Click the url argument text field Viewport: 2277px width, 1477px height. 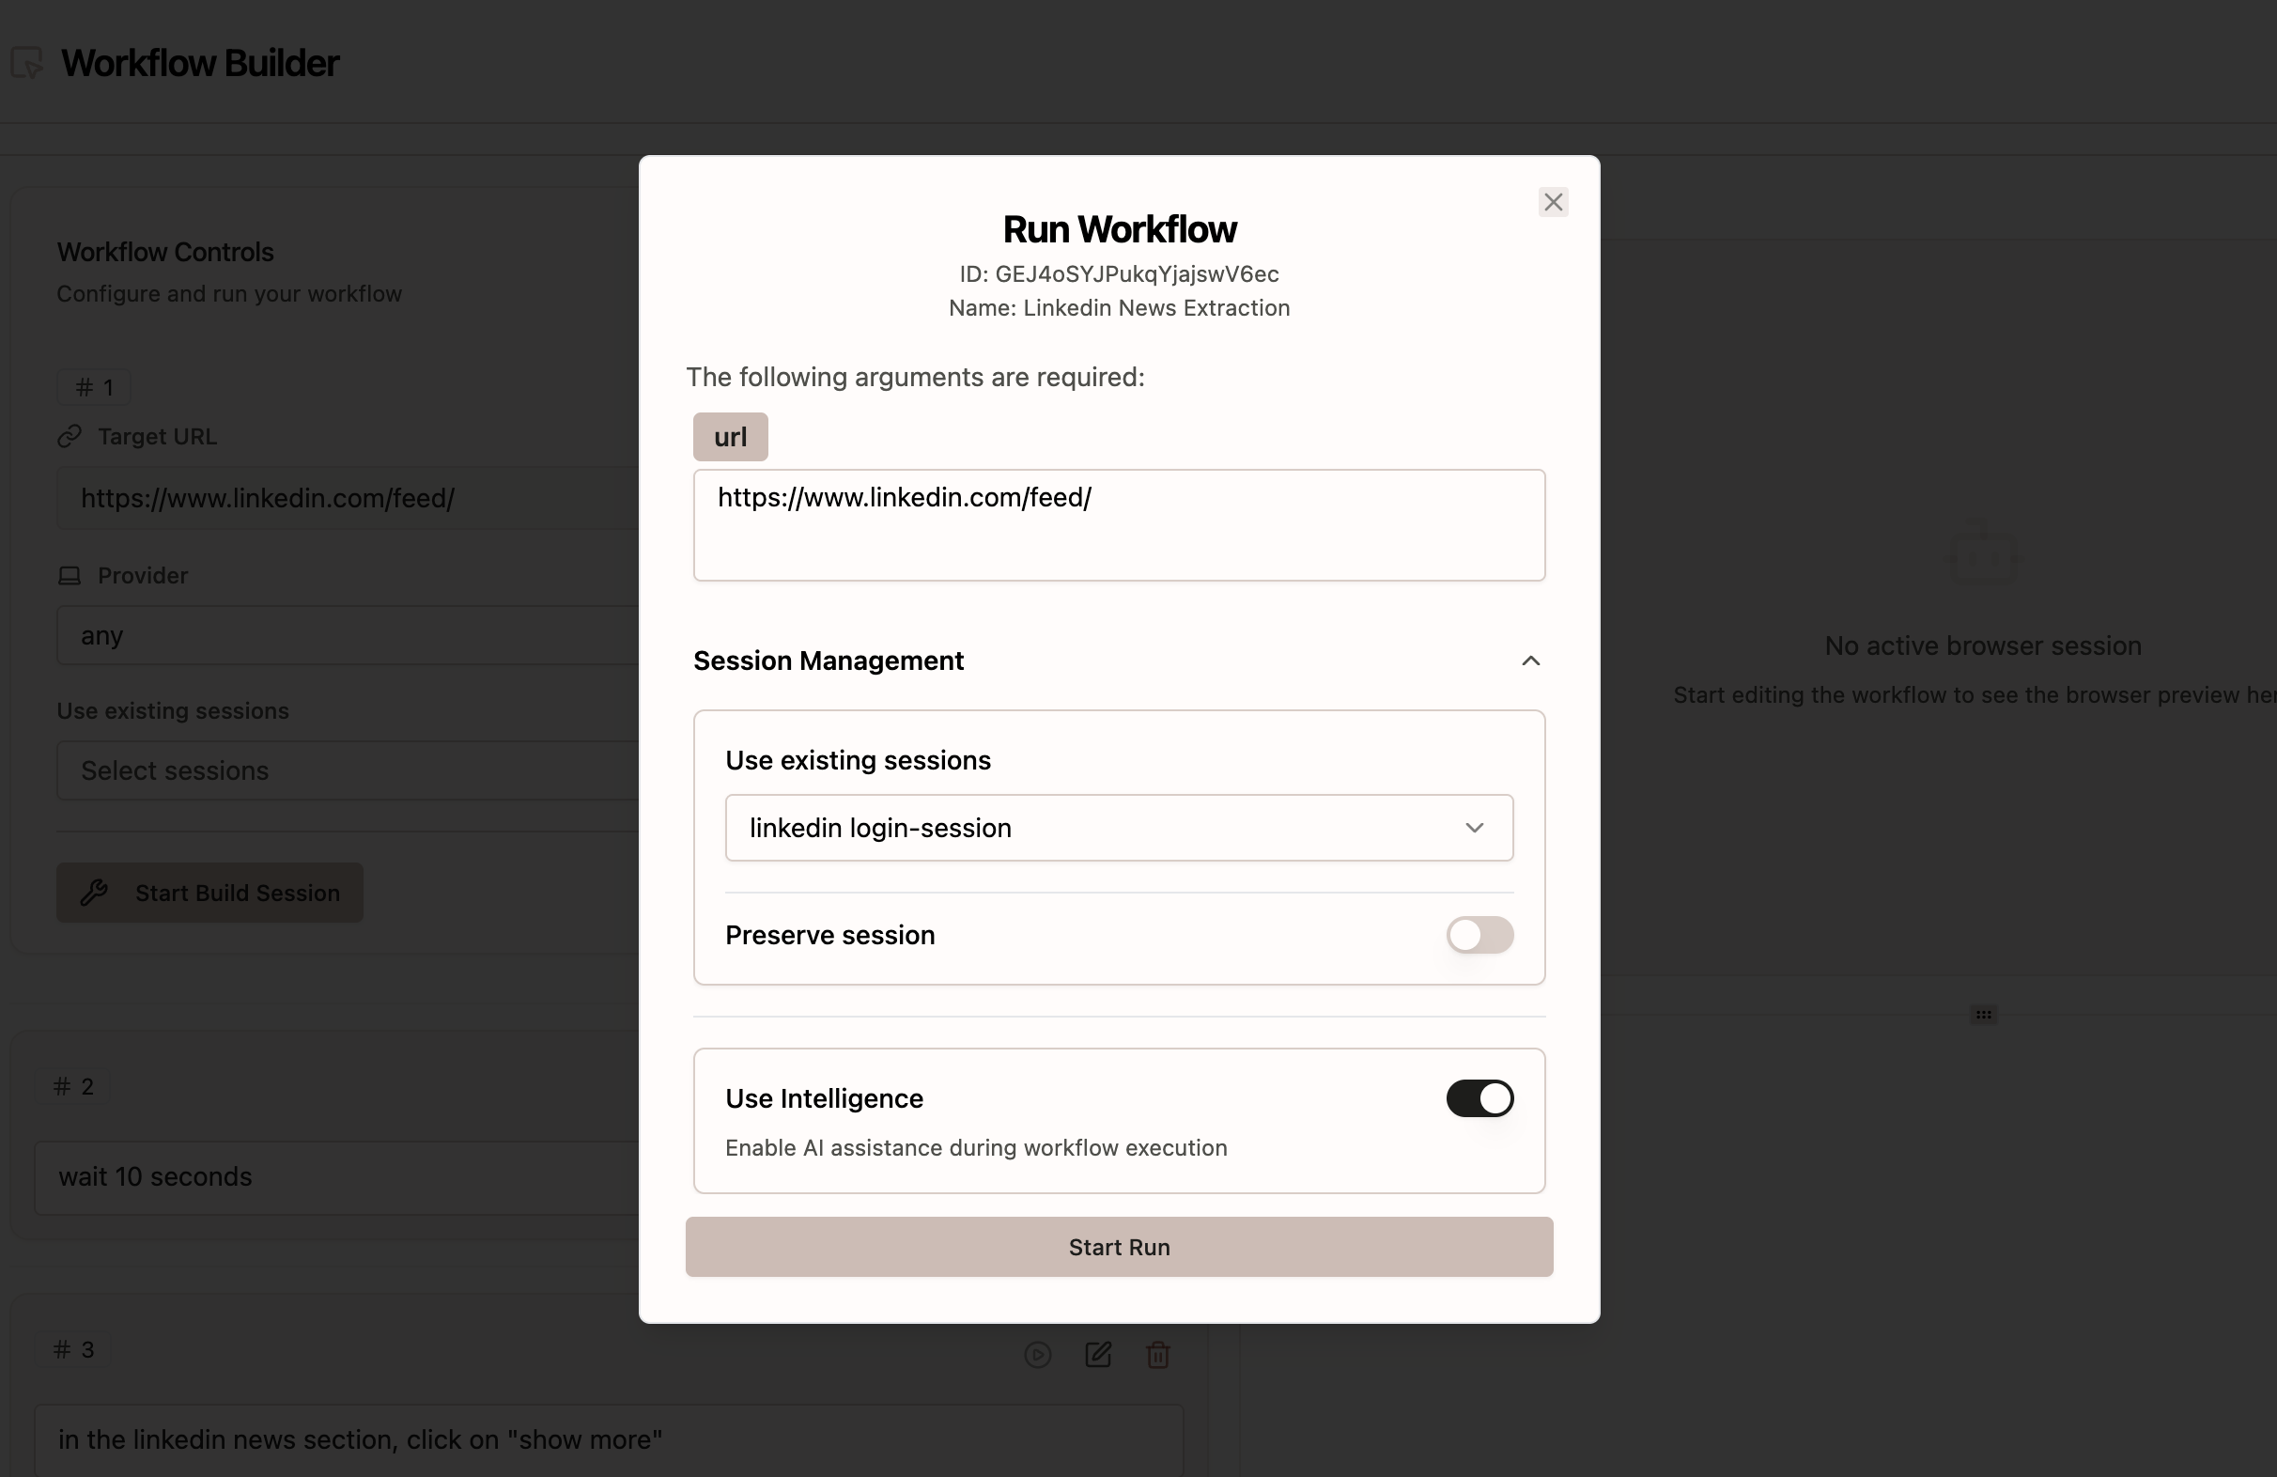tap(1119, 524)
